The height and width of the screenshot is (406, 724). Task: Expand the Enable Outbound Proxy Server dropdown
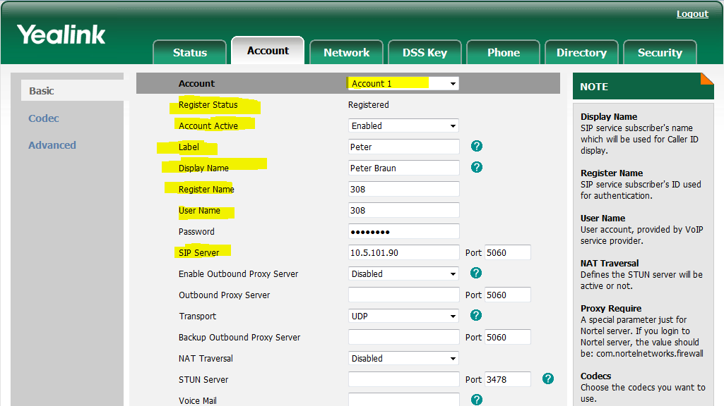pos(403,273)
